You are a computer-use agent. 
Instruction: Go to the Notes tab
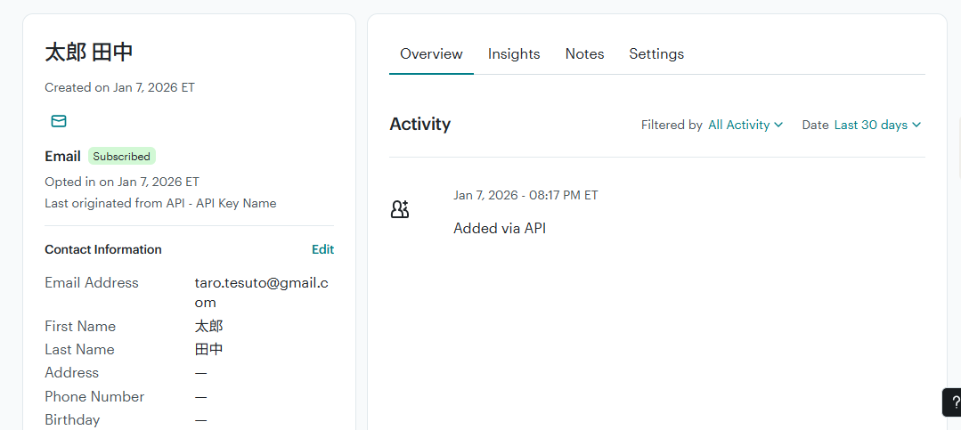point(584,54)
